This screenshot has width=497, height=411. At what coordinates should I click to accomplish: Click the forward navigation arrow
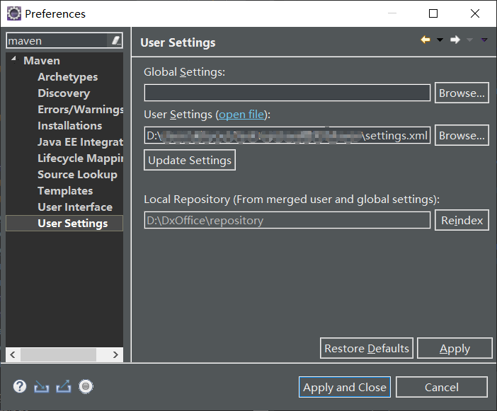pos(455,40)
